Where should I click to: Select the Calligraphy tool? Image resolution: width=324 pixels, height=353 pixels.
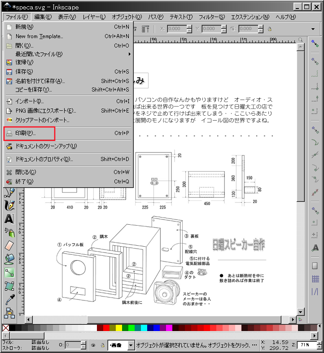[x=9, y=205]
